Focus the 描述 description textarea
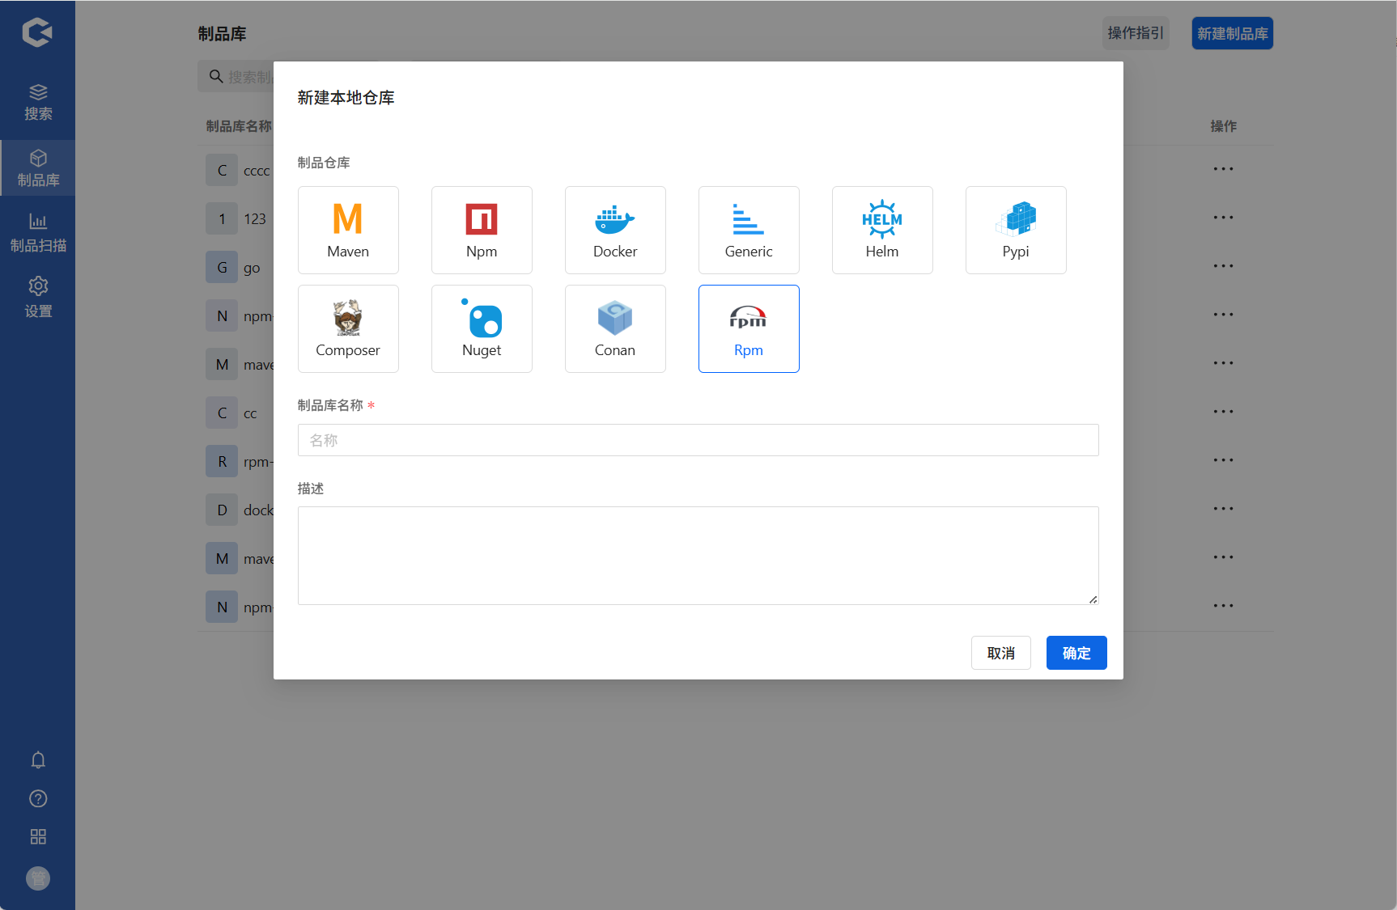This screenshot has width=1397, height=910. (698, 556)
